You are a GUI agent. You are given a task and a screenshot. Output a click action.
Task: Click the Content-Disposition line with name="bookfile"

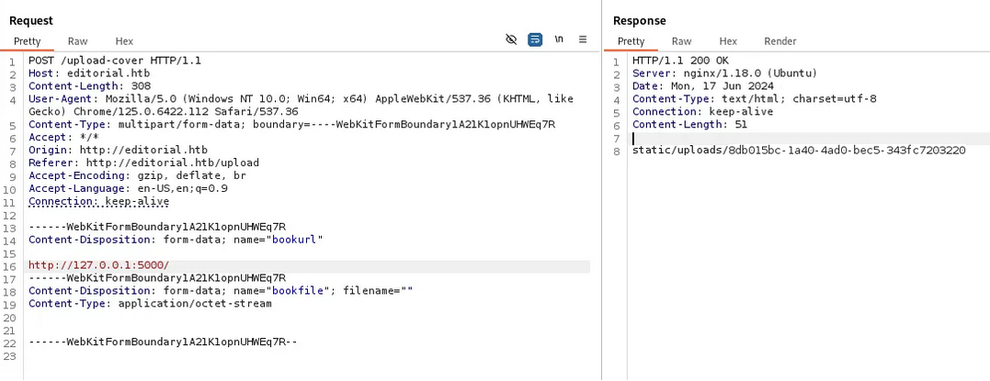pos(221,291)
